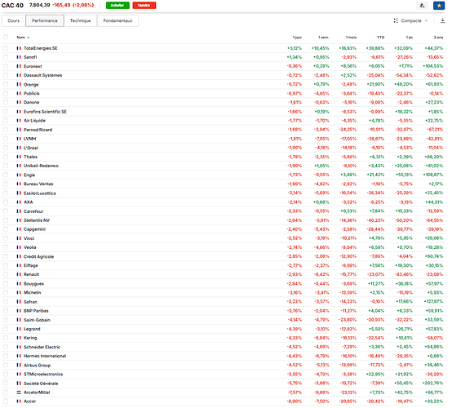Click the blue star watchlist icon
Viewport: 452px width, 408px height.
(439, 6)
